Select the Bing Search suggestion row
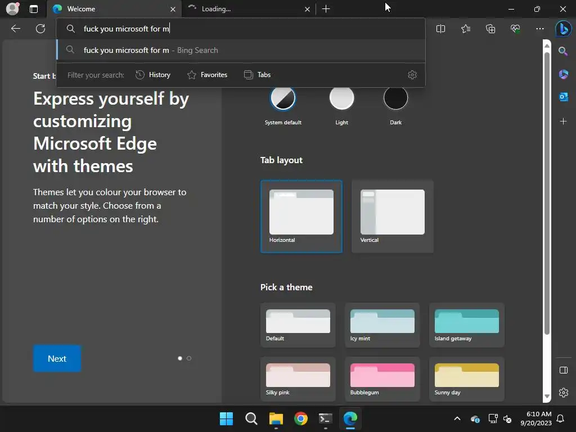 tap(241, 50)
